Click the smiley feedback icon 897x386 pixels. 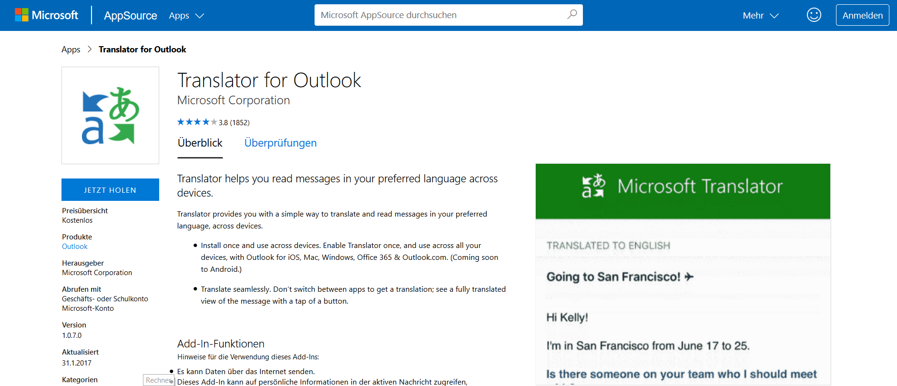tap(814, 15)
